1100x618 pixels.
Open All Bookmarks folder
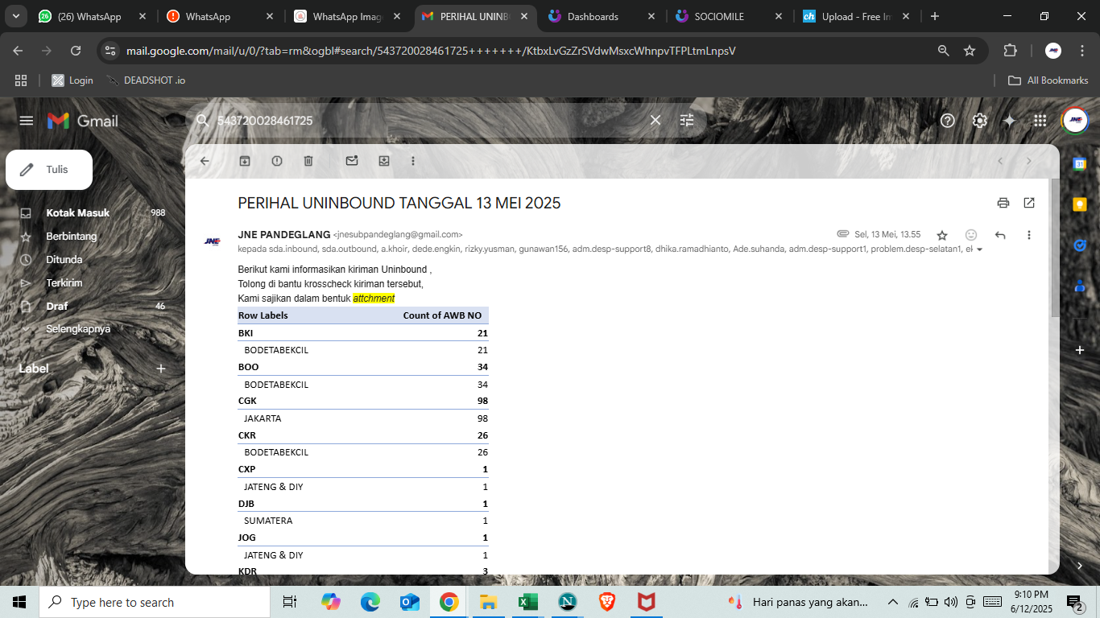(x=1048, y=80)
